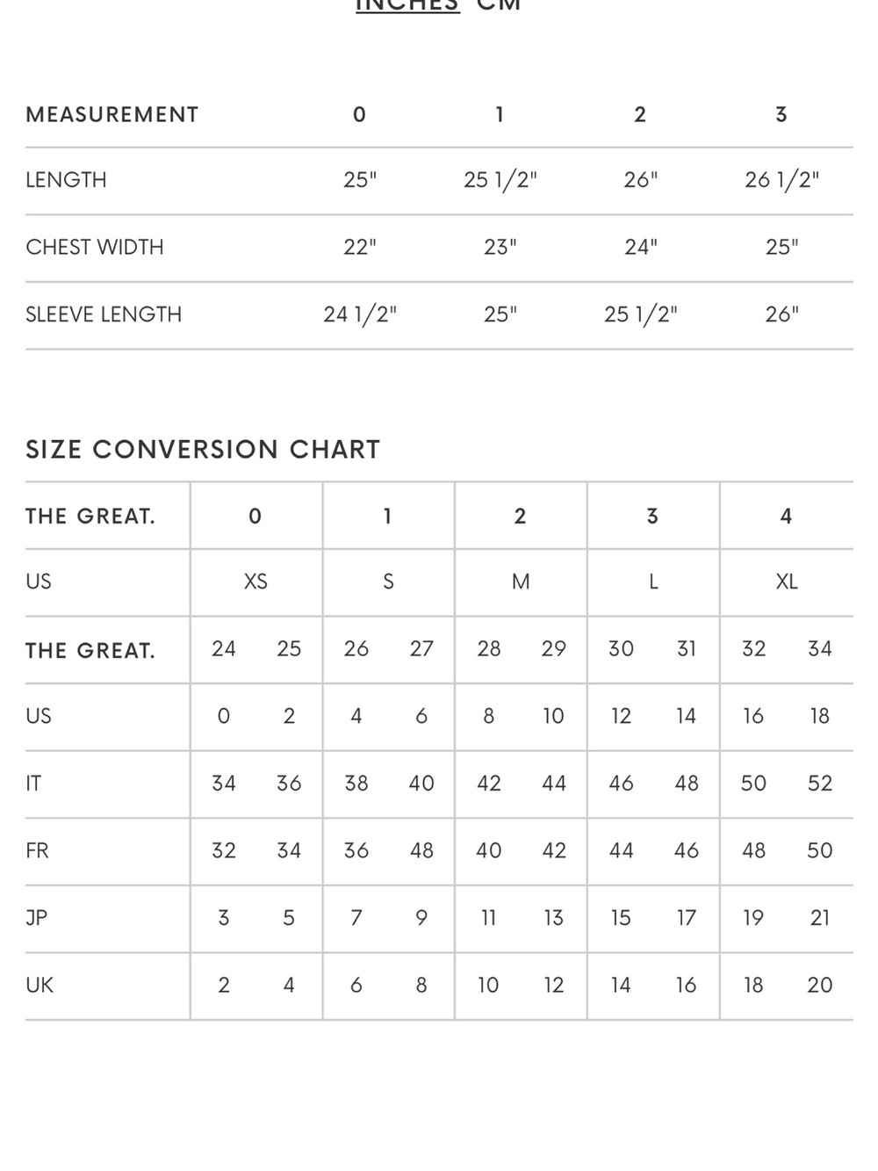Click size 4 in conversion chart header
Viewport: 878px width, 1171px height.
(x=786, y=516)
